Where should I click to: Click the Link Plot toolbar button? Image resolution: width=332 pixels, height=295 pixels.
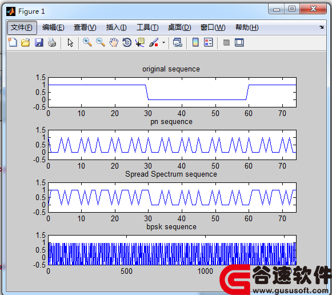178,42
